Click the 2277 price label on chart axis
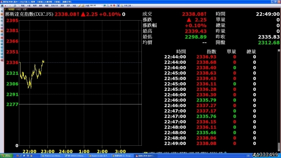This screenshot has width=281, height=158. tap(12, 104)
